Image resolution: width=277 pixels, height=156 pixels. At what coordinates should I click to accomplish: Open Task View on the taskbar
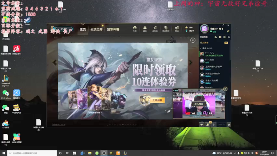coord(67,153)
